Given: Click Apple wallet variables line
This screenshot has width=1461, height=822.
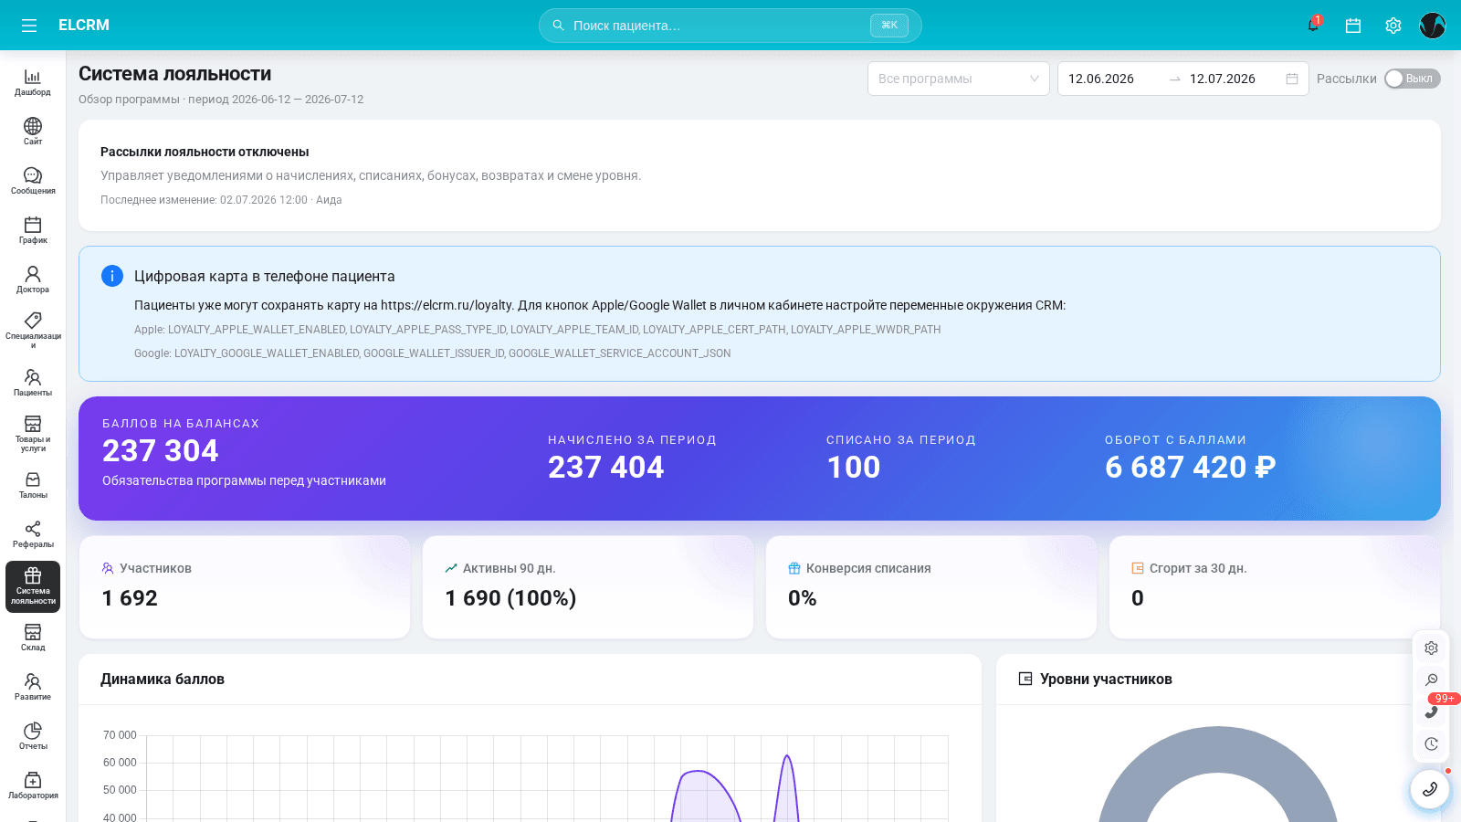Looking at the screenshot, I should click(537, 330).
